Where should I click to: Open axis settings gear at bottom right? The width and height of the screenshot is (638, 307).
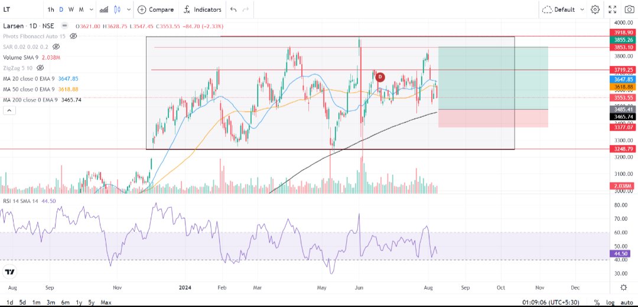(x=623, y=288)
